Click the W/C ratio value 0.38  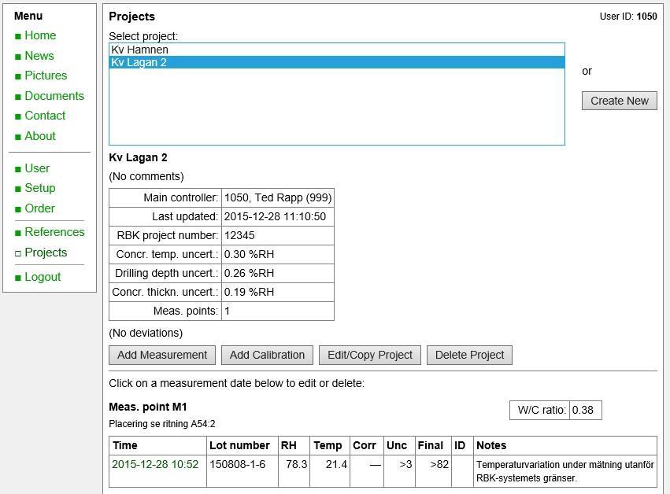(x=583, y=410)
